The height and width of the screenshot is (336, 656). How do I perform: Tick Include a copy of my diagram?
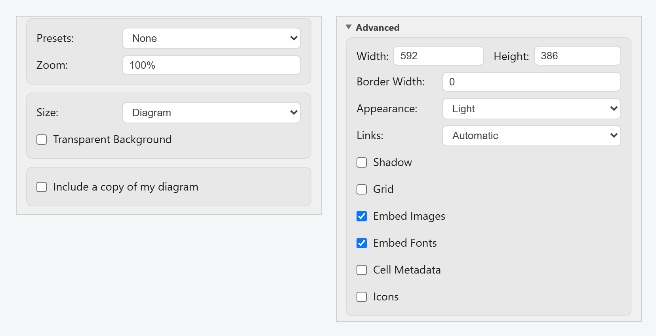click(42, 187)
